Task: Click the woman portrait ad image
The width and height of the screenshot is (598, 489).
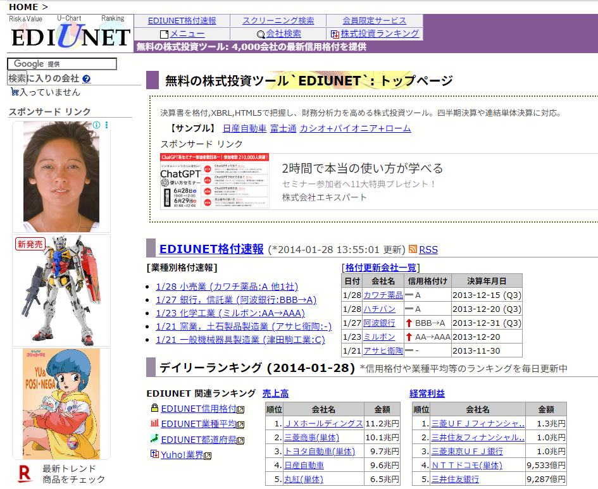Action: (x=61, y=176)
